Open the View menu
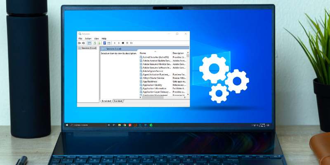The image size is (330, 165). click(97, 38)
